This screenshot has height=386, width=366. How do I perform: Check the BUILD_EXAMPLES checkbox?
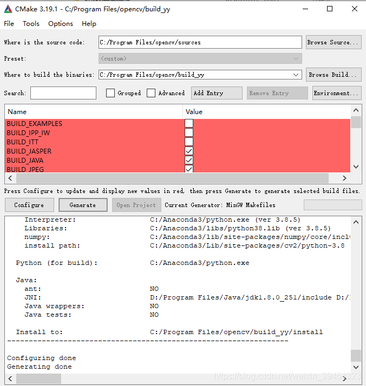coord(189,123)
